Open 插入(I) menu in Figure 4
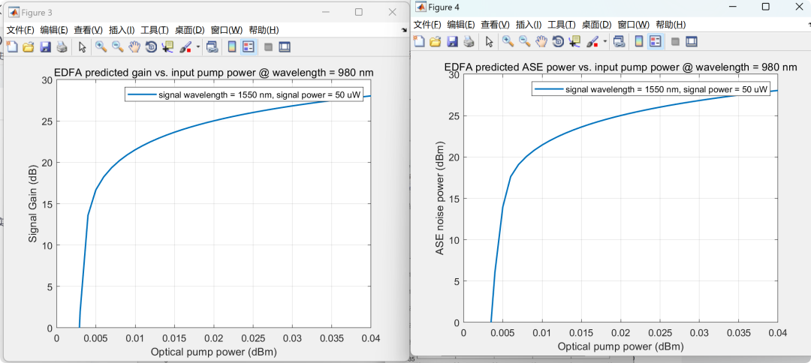This screenshot has height=363, width=811. pyautogui.click(x=529, y=24)
